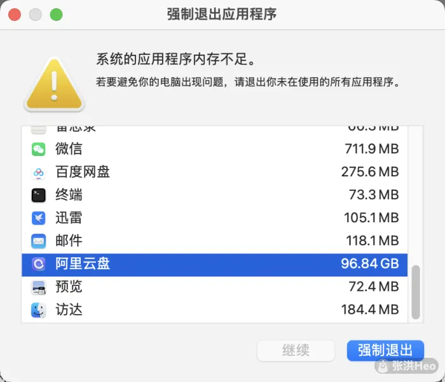This screenshot has width=445, height=382.
Task: Click the 强制退出 button
Action: (x=385, y=350)
